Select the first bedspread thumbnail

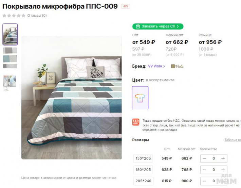pyautogui.click(x=10, y=34)
